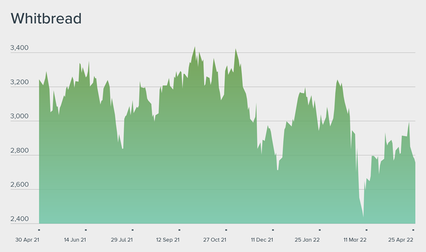Click the chart's highest peak near October 2021

(195, 47)
